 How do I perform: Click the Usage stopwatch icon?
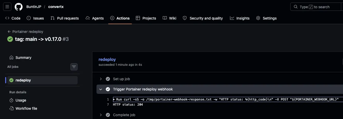tap(11, 100)
